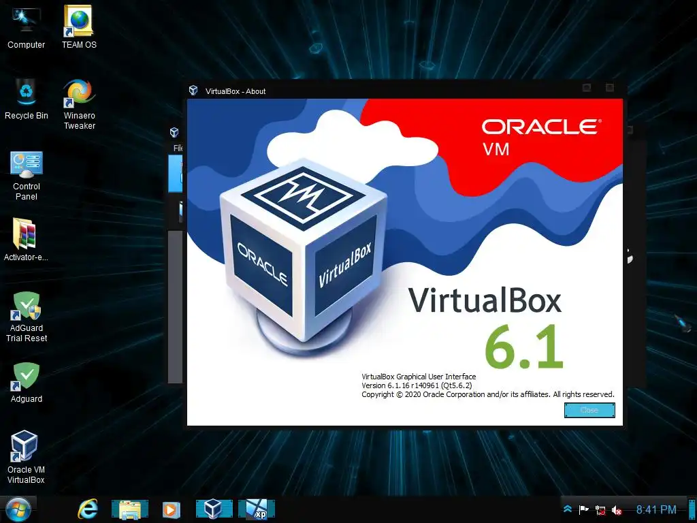
Task: Click the 'Copyright © 2020 Oracle Corporation' line
Action: click(487, 394)
